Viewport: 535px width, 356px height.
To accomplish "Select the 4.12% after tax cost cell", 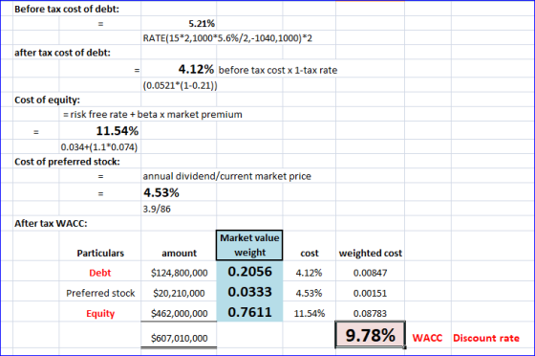I will (179, 69).
